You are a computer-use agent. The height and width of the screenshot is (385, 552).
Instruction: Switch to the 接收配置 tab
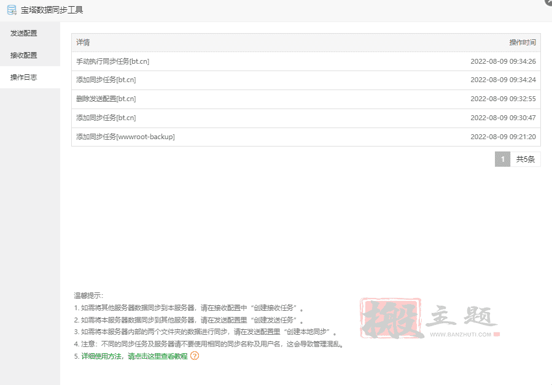point(30,55)
